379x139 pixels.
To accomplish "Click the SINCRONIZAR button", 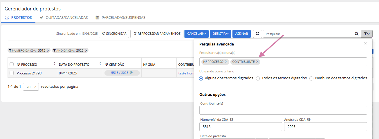I will [x=114, y=34].
